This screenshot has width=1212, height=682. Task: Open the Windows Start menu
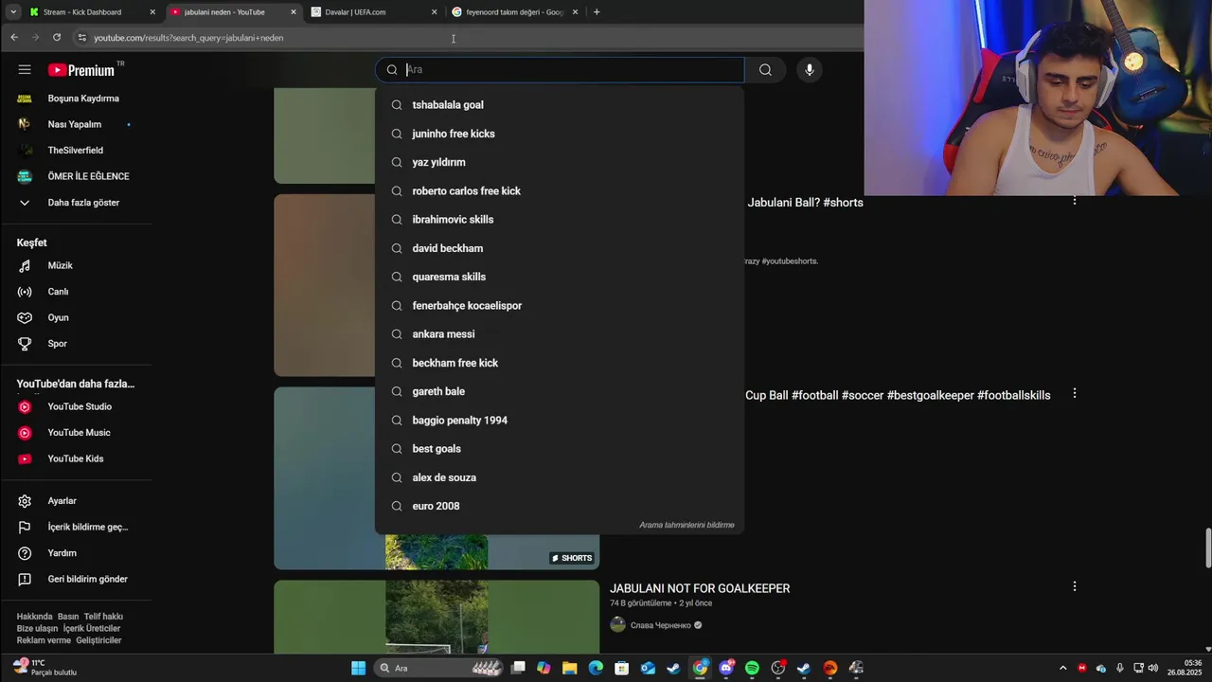coord(358,668)
